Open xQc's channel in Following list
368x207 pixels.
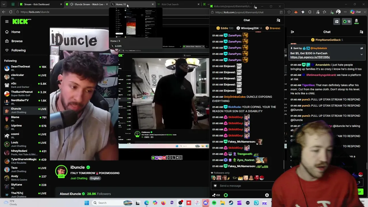click(25, 85)
